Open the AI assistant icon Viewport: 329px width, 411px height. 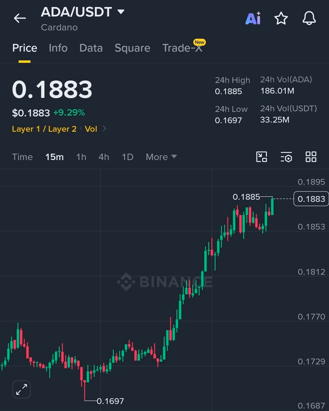(x=253, y=18)
